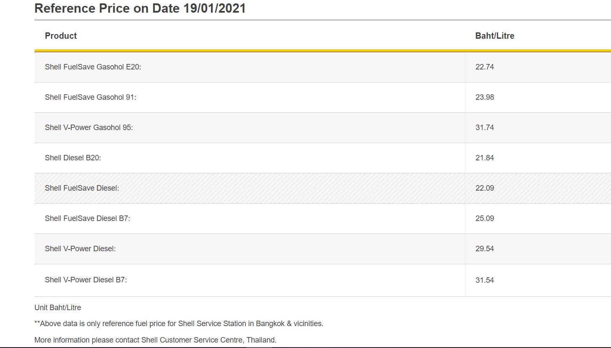Click the Reference Price on Date heading
Image resolution: width=611 pixels, height=348 pixels.
click(140, 8)
